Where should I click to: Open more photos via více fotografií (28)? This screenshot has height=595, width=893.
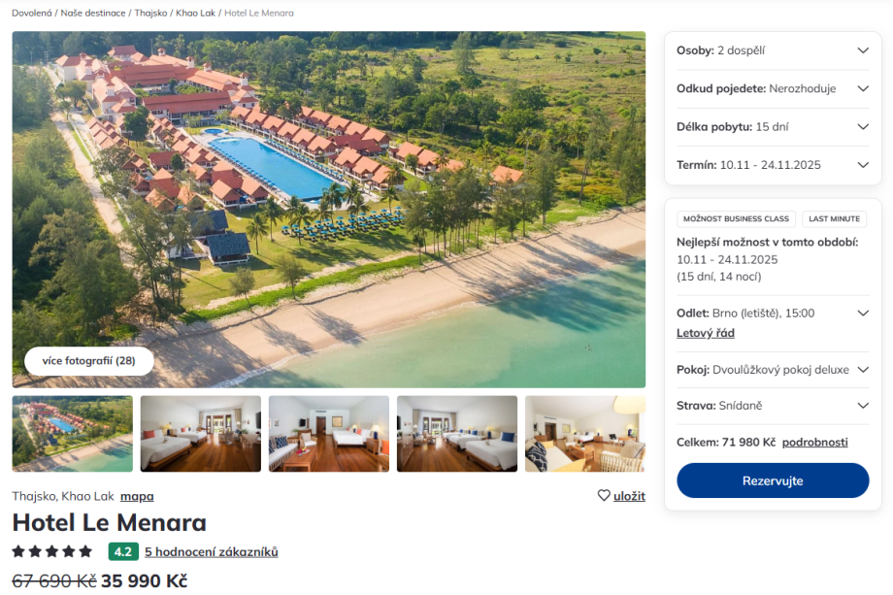click(89, 361)
